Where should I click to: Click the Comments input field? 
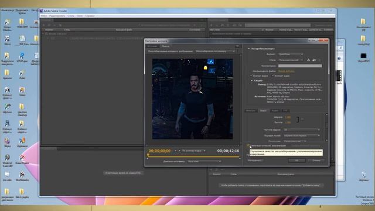pyautogui.click(x=300, y=66)
